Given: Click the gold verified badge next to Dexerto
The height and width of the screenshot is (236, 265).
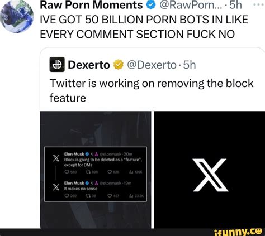Looking at the screenshot, I should [x=119, y=65].
